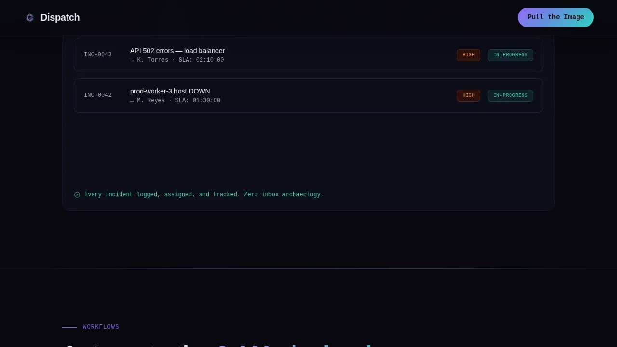Toggle INC-0043 status via its IN-PROGRESS pill
This screenshot has width=617, height=347.
510,55
